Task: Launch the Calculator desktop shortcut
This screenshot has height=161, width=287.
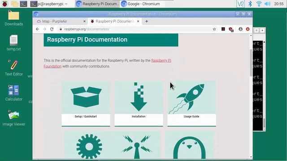Action: tap(14, 93)
